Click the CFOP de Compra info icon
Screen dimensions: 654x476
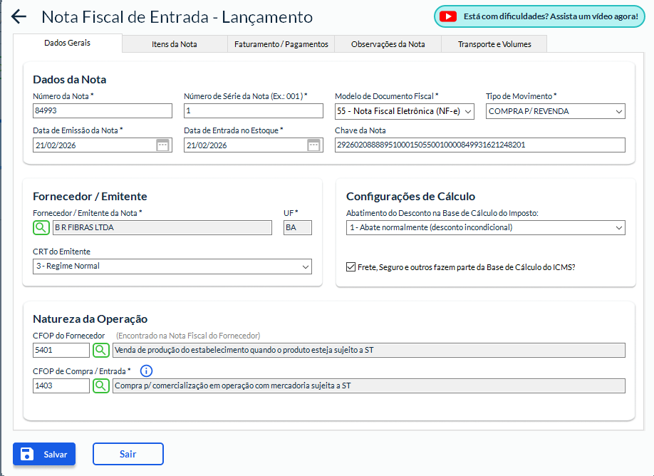146,371
